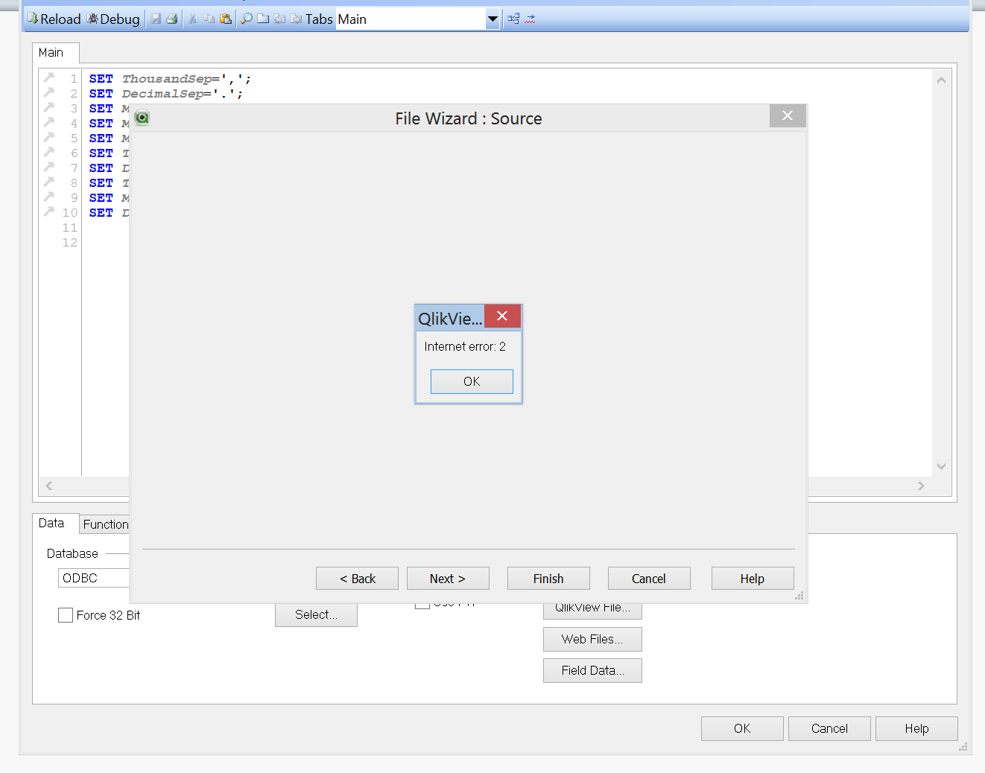The image size is (985, 773).
Task: Switch to the Functions tab
Action: pos(106,524)
